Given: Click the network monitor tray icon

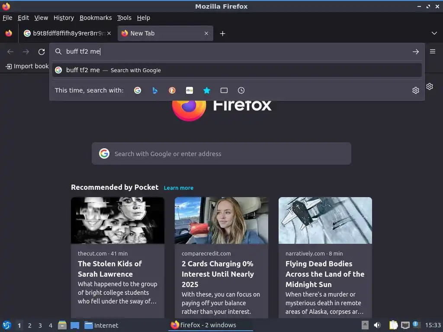Looking at the screenshot, I should pos(405,325).
